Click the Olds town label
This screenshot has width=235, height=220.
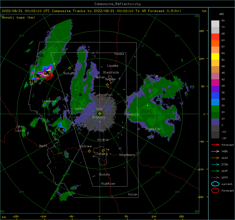(99, 109)
